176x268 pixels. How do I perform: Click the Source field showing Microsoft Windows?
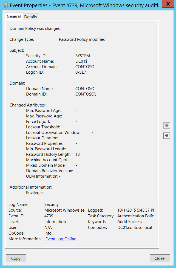64,210
